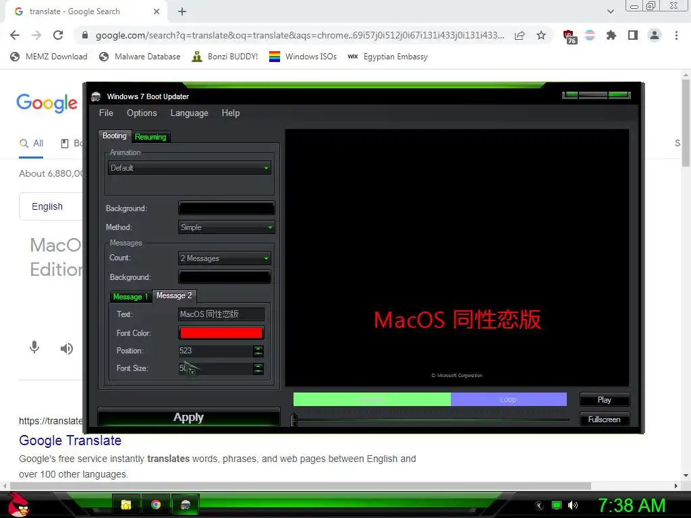Open a new Chrome tab

click(x=182, y=11)
